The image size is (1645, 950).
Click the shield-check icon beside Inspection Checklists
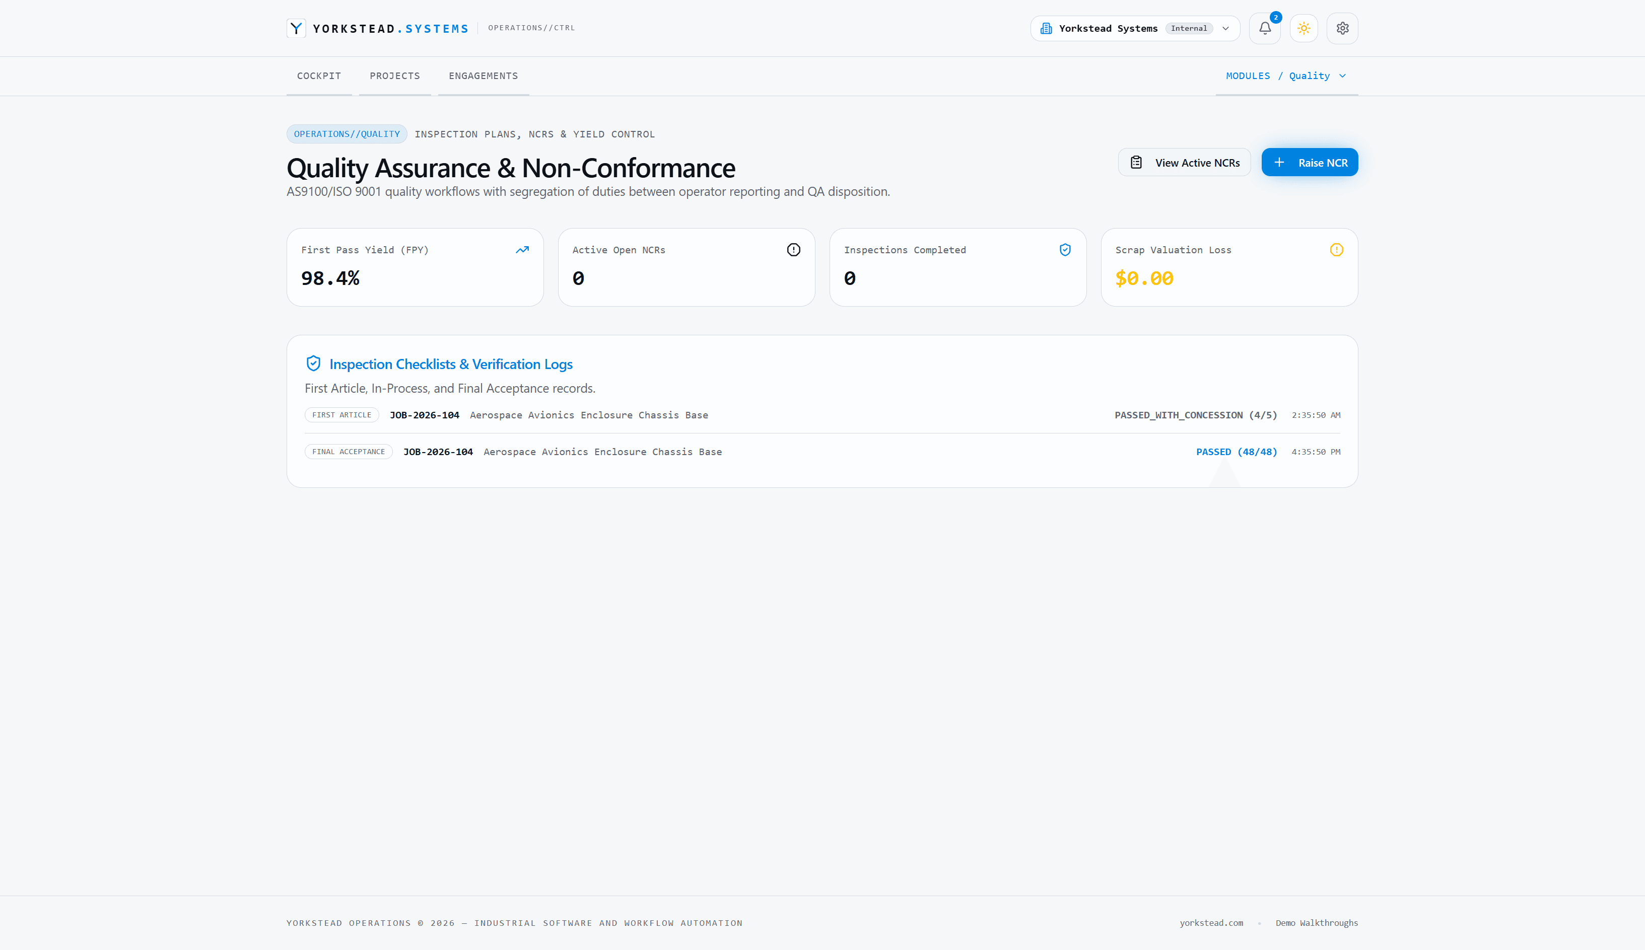tap(313, 363)
